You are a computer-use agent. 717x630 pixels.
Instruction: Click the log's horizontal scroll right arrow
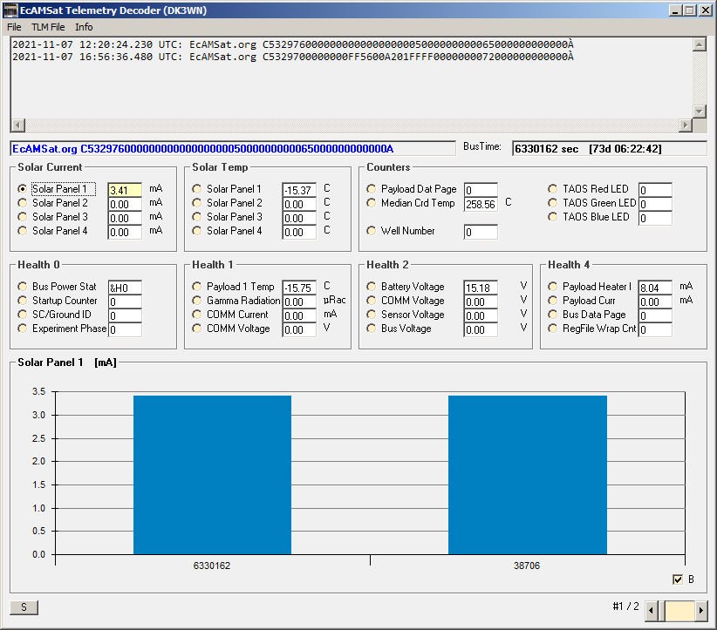[685, 125]
